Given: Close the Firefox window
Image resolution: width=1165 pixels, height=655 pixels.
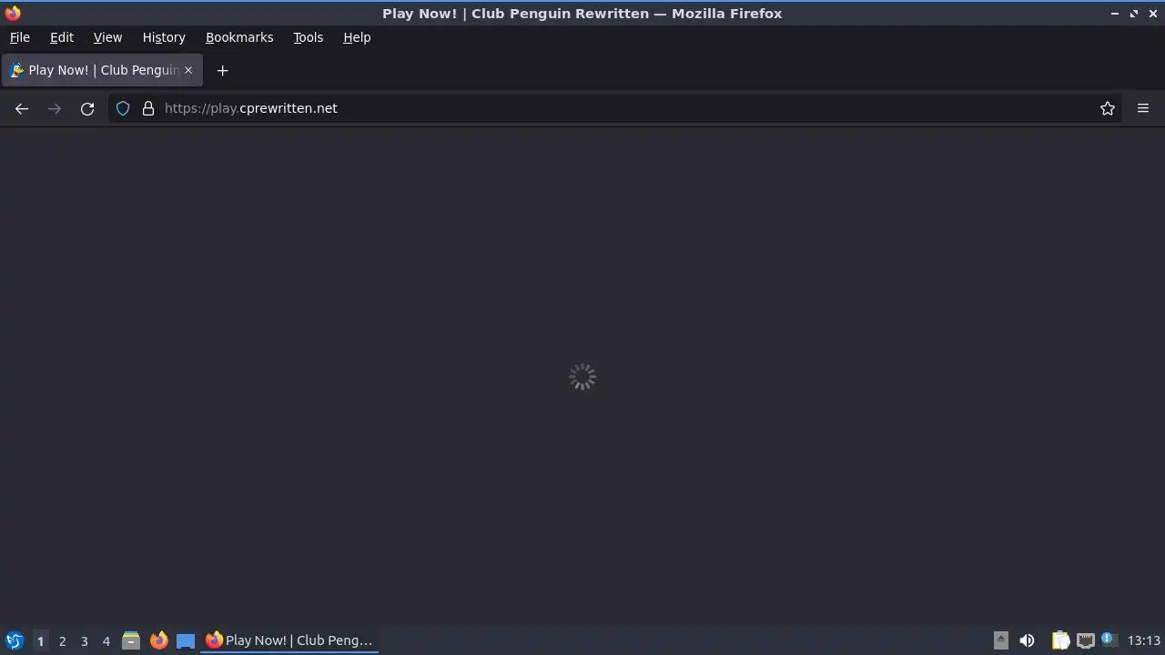Looking at the screenshot, I should tap(1152, 13).
